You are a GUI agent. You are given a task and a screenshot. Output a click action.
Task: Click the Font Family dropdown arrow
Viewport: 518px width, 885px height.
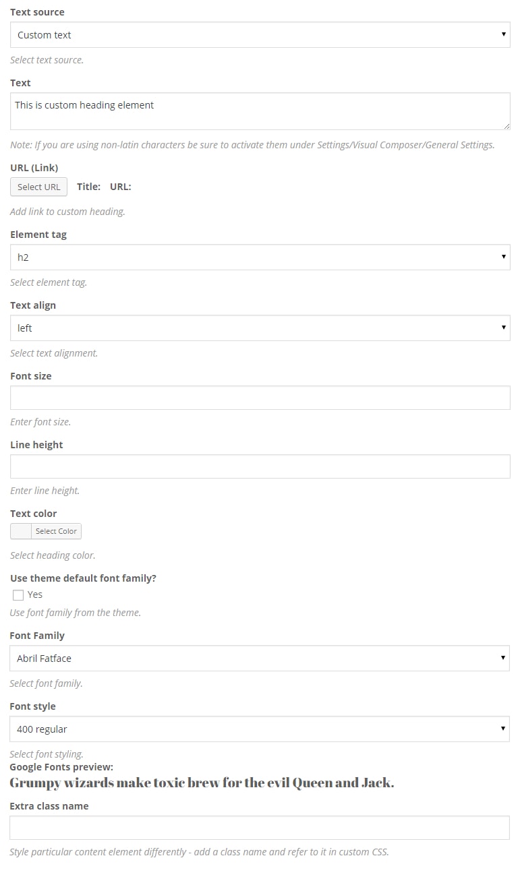tap(502, 659)
